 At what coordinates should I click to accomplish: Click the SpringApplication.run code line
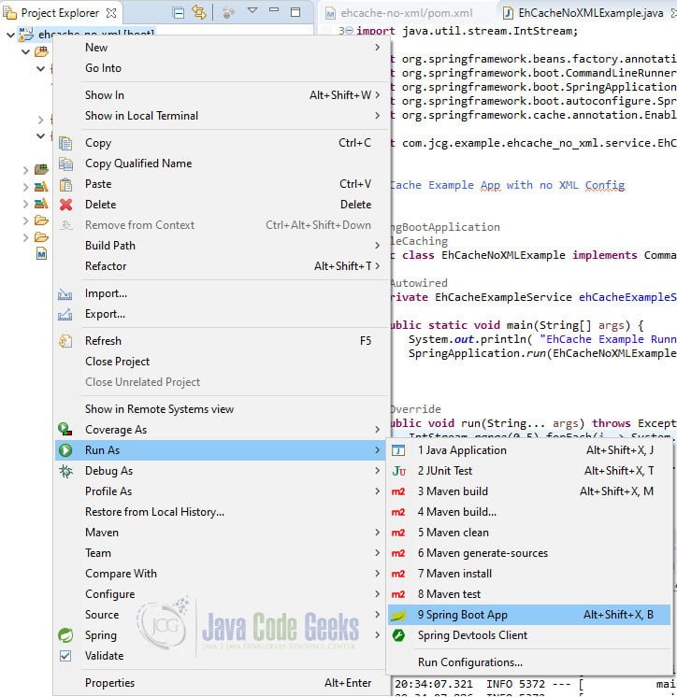coord(542,353)
